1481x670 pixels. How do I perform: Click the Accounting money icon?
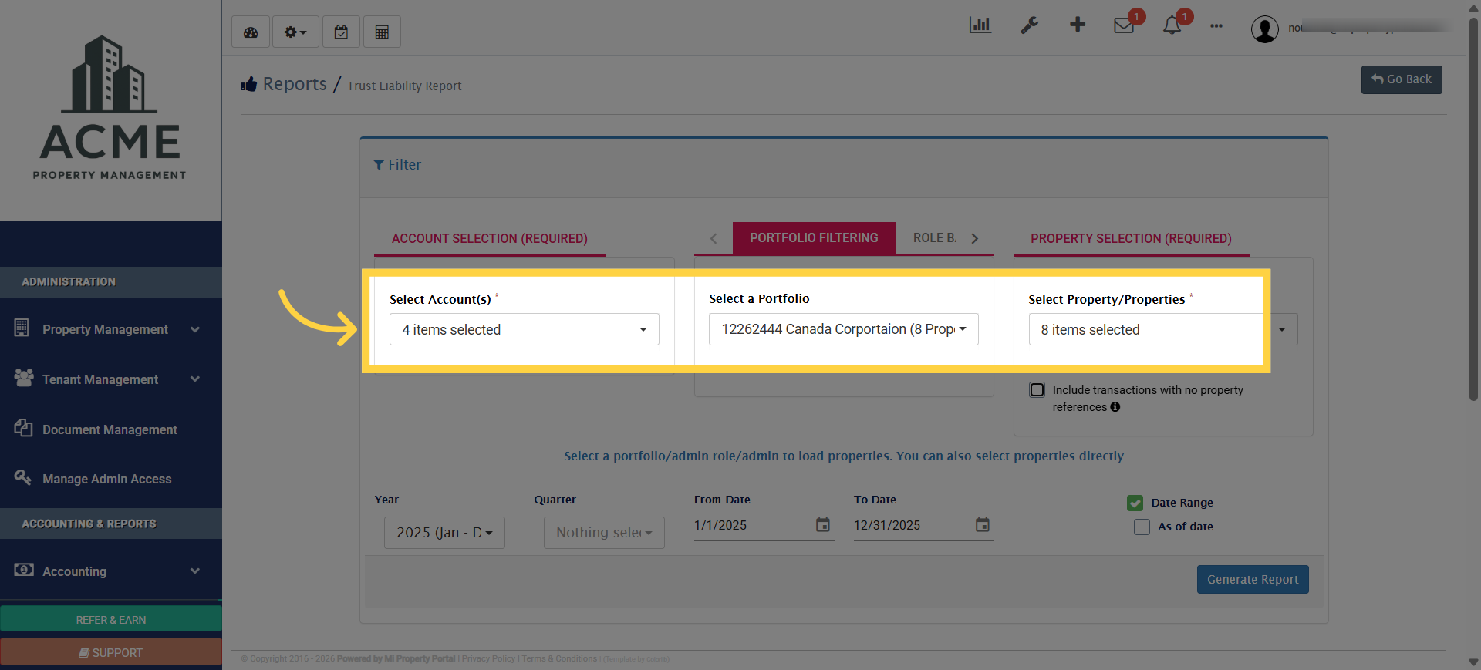(x=24, y=570)
